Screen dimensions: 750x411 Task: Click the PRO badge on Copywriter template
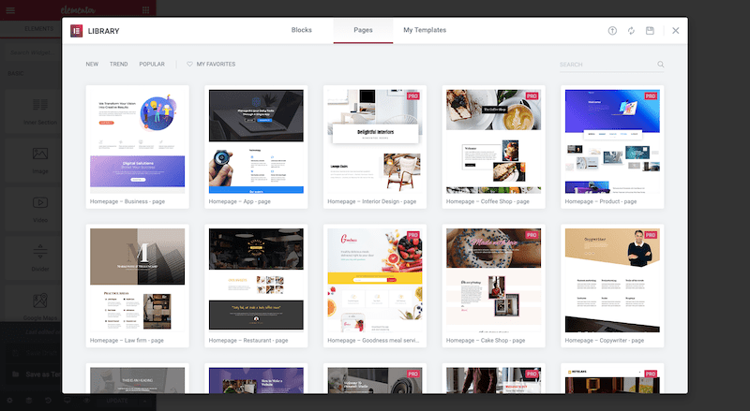pos(650,235)
